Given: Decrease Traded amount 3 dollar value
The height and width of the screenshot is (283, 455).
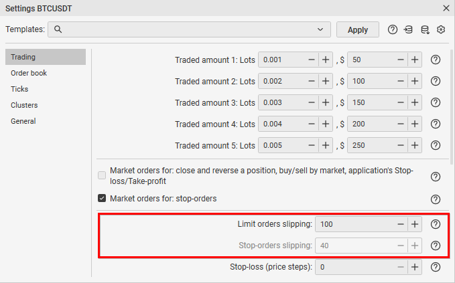Looking at the screenshot, I should [401, 102].
